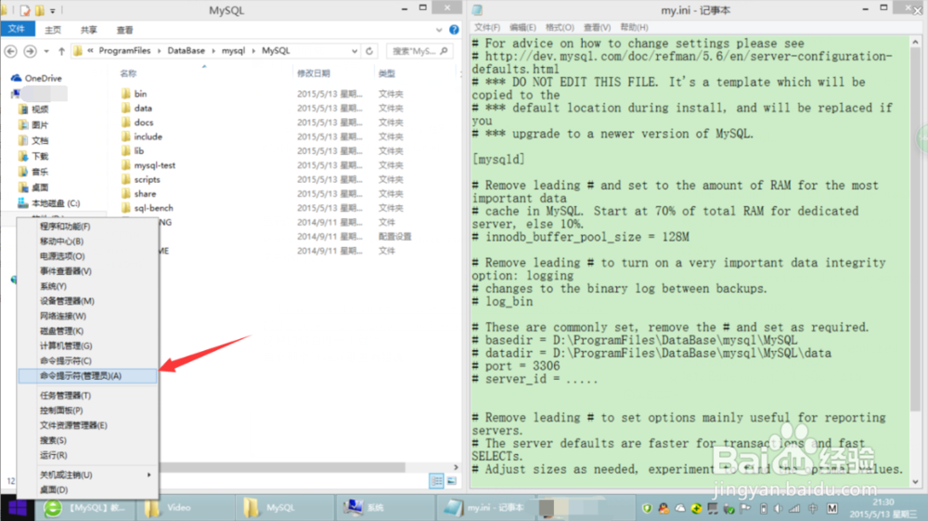Choose 控制面板(P) from the context menu
928x521 pixels.
(87, 410)
